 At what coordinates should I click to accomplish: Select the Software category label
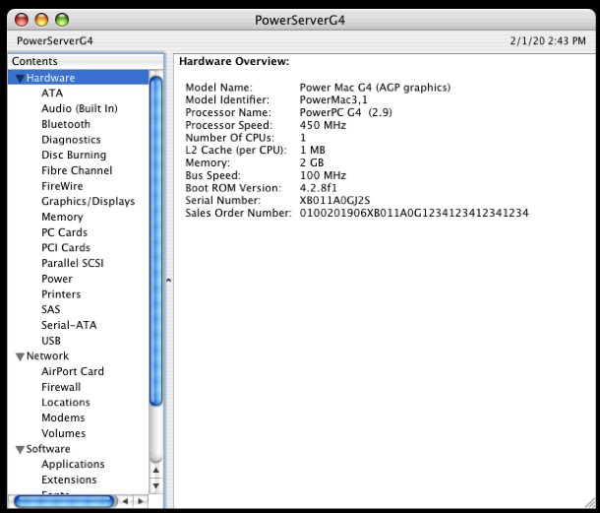48,449
